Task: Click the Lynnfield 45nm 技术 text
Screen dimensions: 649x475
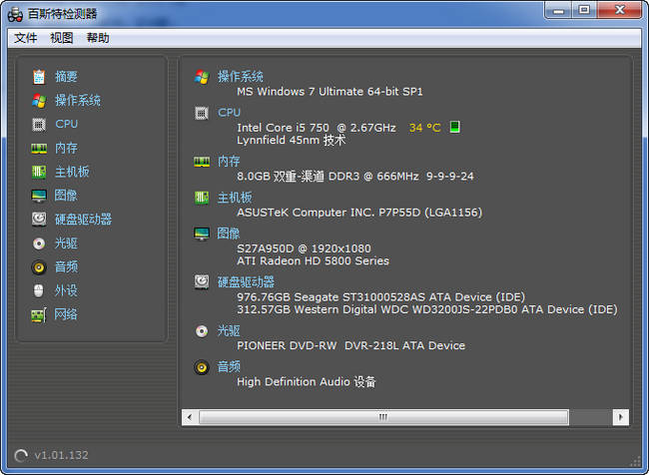Action: 291,141
